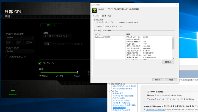Toggle the Chroma apply-to-devices sync button
198x112 pixels.
click(48, 44)
